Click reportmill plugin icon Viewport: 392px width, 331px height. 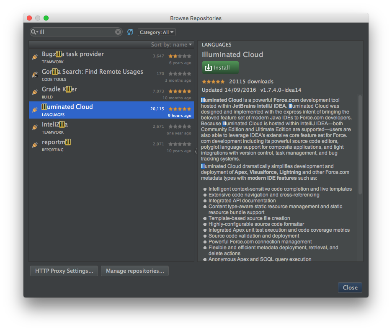click(35, 145)
